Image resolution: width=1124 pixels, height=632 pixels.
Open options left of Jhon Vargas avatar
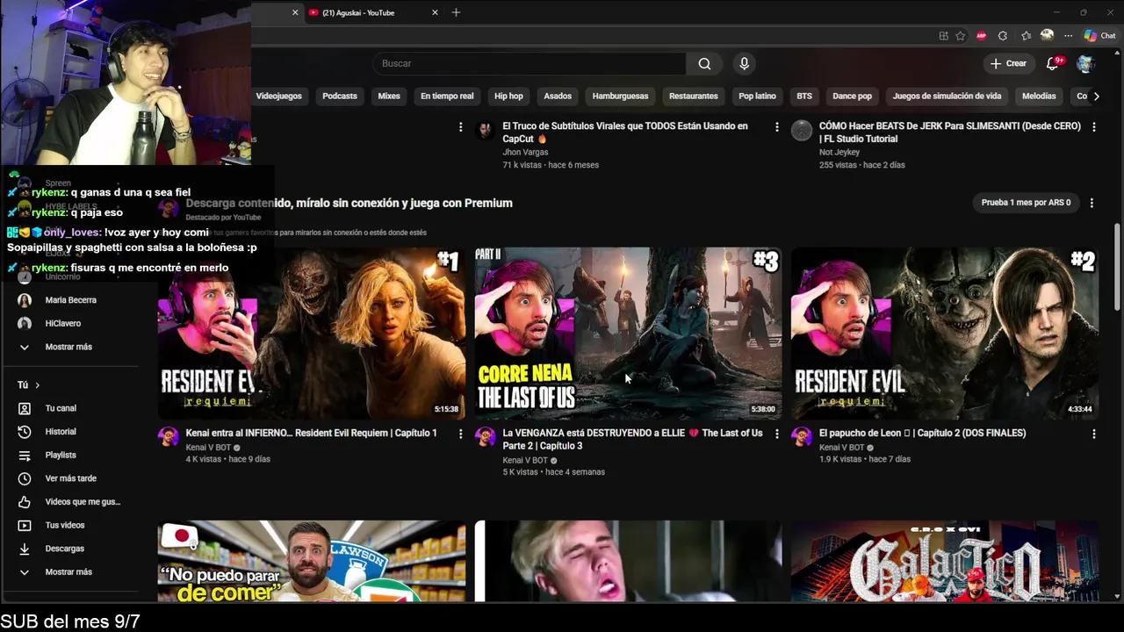[460, 127]
